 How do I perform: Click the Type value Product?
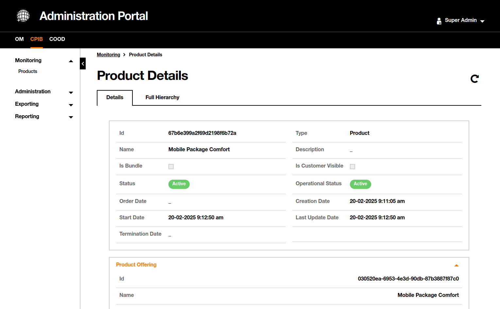(360, 133)
